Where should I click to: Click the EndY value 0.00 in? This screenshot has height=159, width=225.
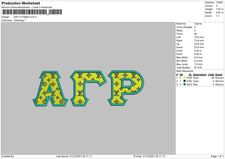point(198,54)
